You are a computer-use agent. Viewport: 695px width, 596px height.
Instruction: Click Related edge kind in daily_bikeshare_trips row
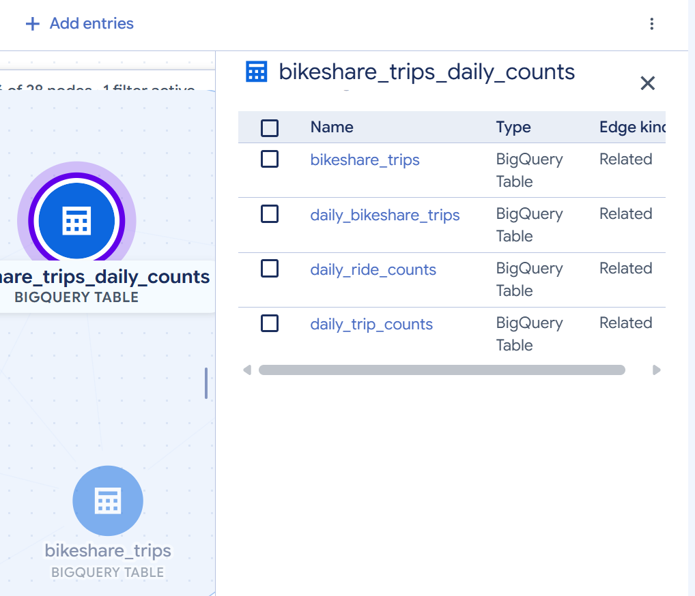coord(626,214)
